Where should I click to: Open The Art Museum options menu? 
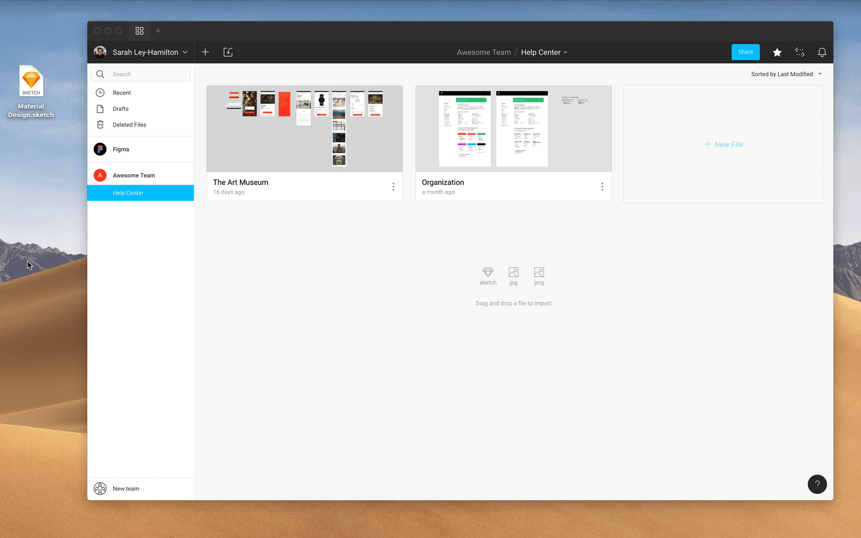pos(394,187)
